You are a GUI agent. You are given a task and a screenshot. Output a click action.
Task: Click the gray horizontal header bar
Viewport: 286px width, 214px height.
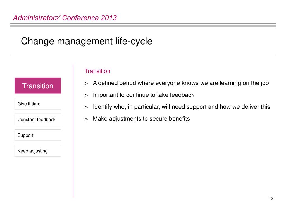(x=143, y=26)
